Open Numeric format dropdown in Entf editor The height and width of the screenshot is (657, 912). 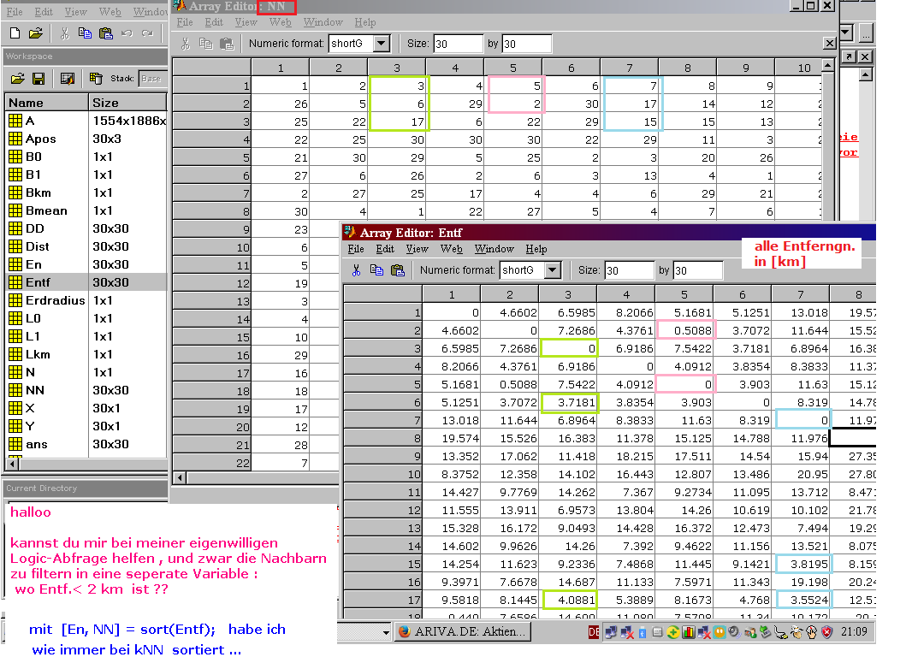tap(553, 270)
